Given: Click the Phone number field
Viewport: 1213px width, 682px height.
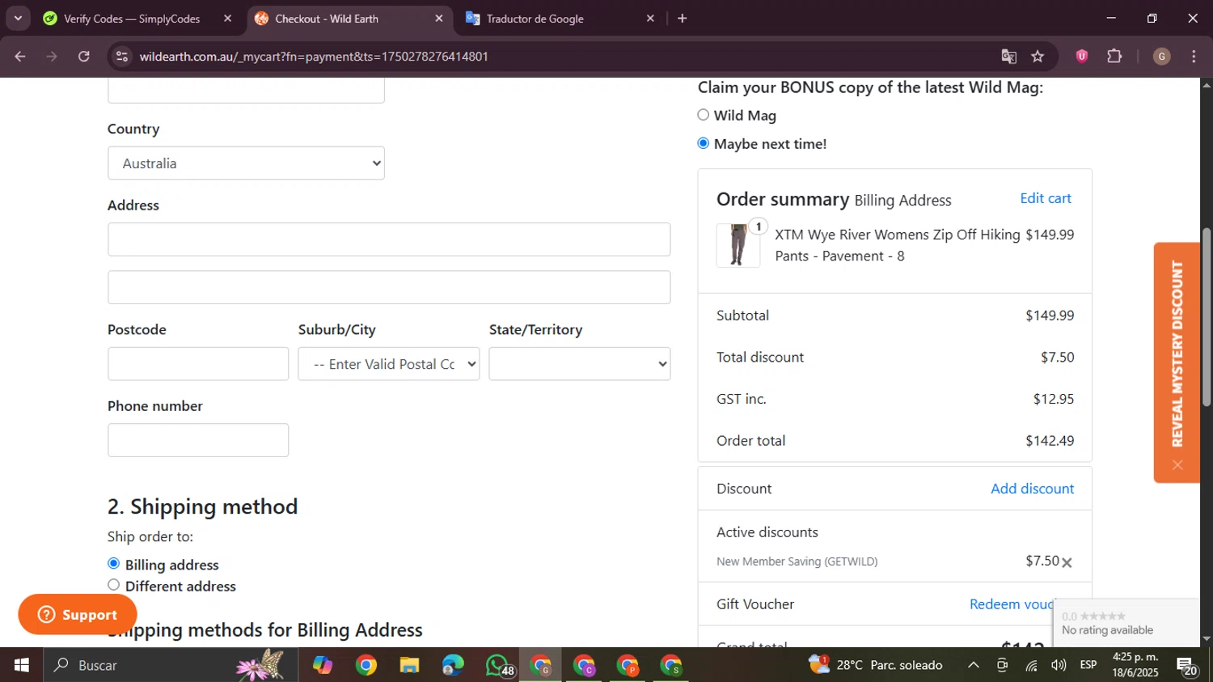Looking at the screenshot, I should tap(198, 440).
